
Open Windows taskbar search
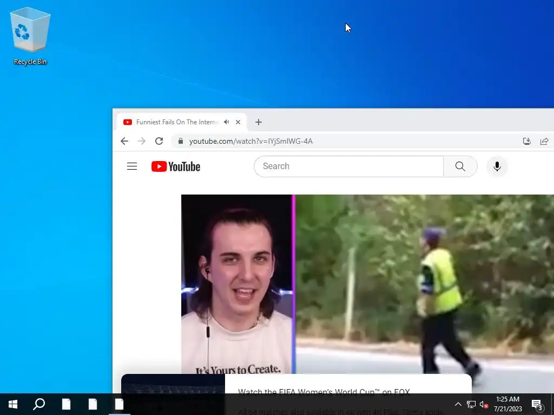(39, 404)
